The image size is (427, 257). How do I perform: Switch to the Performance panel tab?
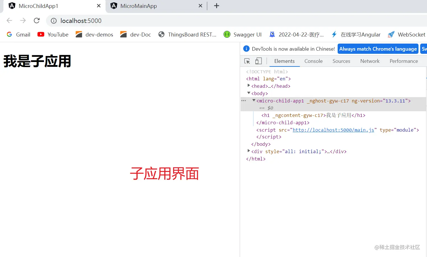[404, 61]
